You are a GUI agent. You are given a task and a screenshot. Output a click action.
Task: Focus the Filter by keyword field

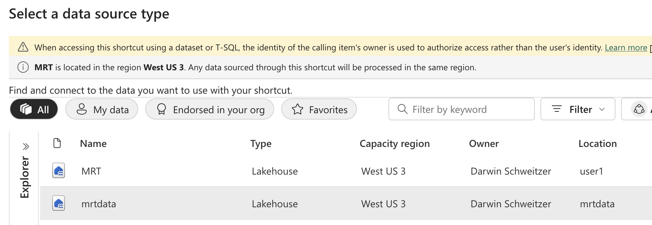click(461, 109)
